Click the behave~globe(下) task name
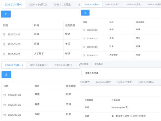Viewport: 161px width, 121px height. click(x=120, y=107)
